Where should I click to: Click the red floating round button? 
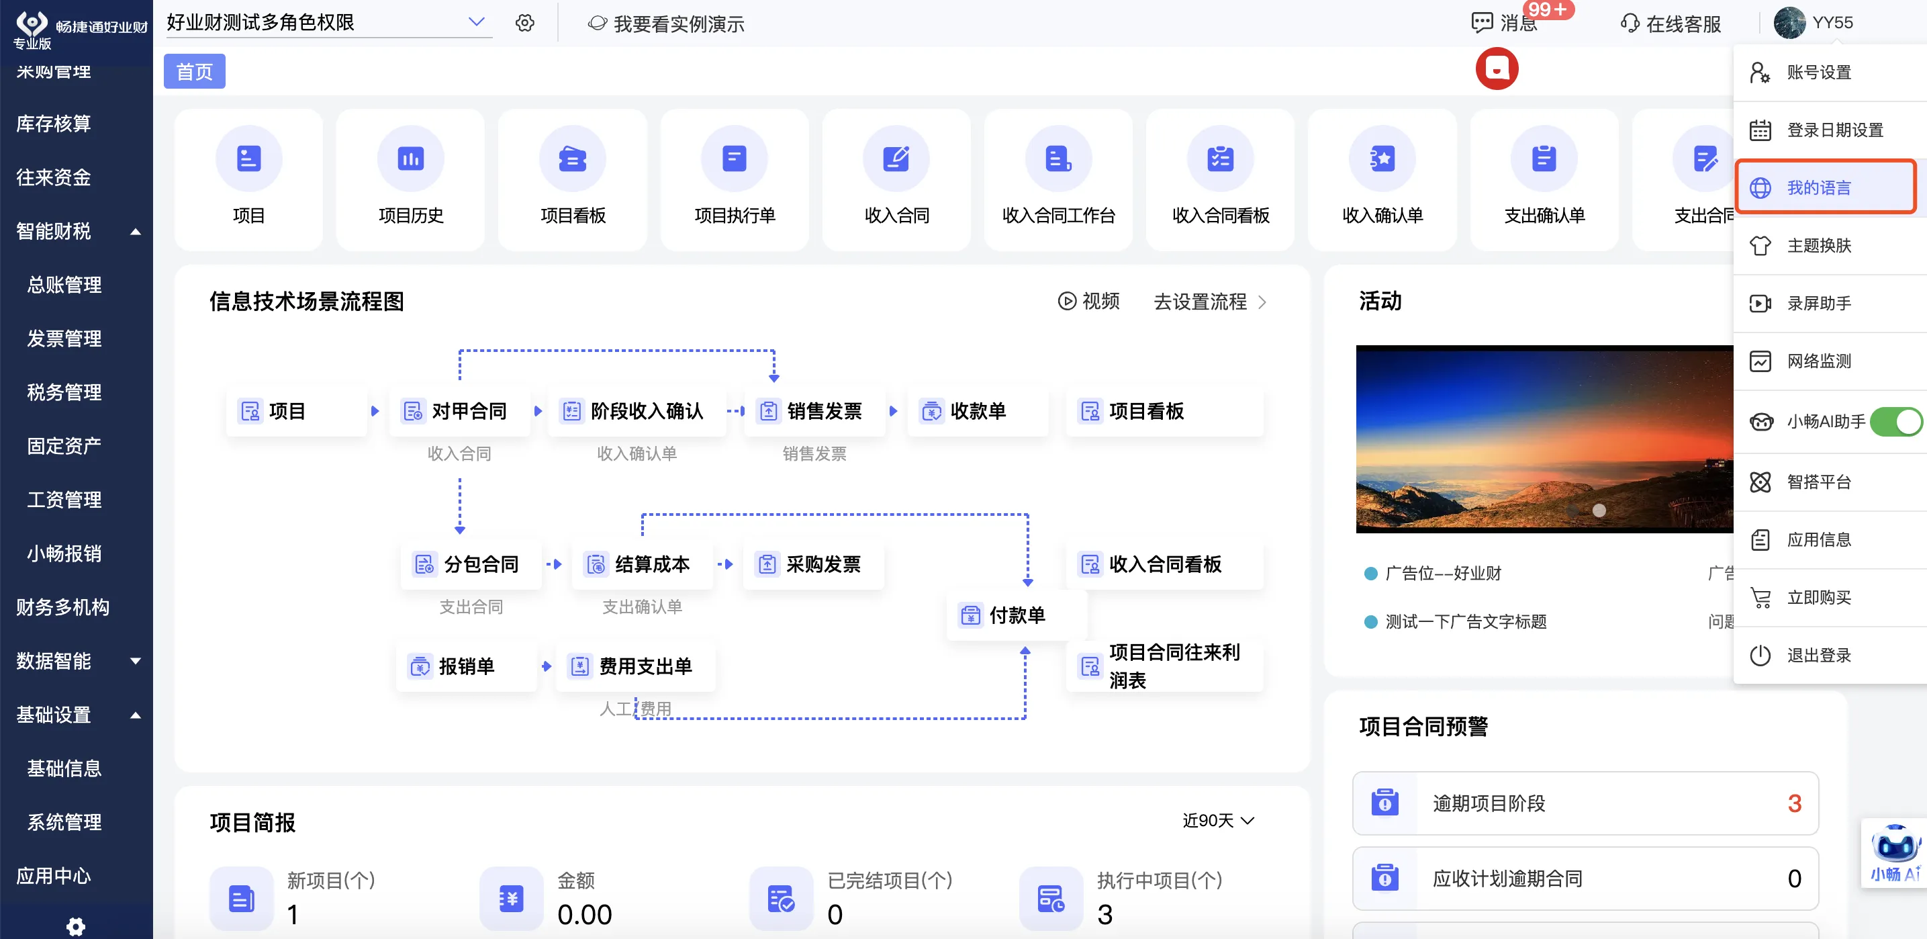click(1496, 69)
